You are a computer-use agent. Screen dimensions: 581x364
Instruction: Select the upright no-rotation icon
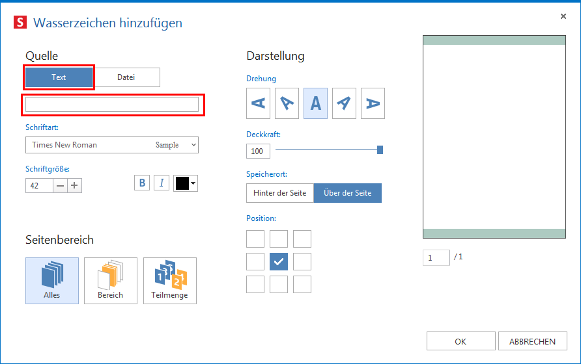(x=315, y=103)
